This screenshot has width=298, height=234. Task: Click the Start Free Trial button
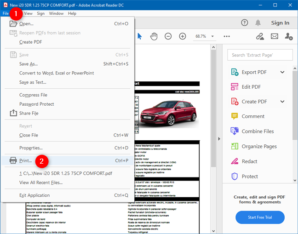[260, 217]
